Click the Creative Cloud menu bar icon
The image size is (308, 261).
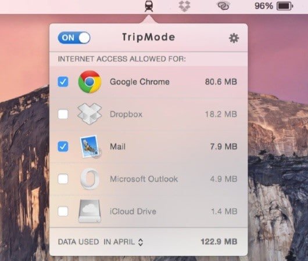224,6
